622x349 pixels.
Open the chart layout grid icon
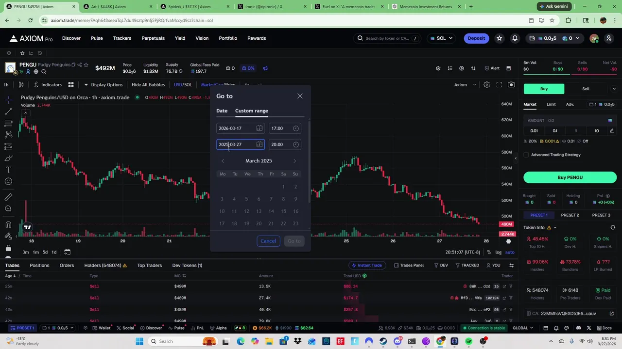[71, 85]
